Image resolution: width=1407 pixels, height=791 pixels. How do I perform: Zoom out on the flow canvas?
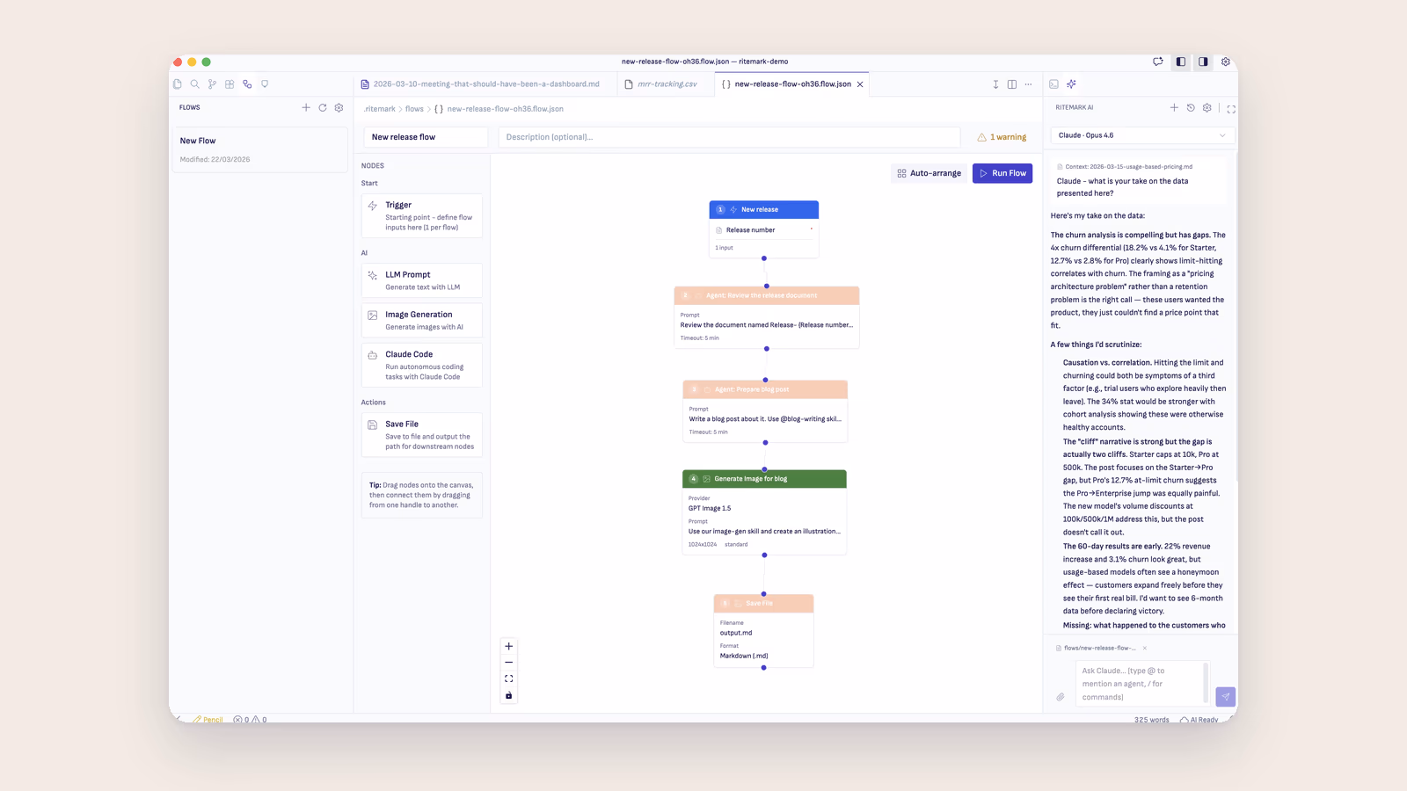[508, 663]
